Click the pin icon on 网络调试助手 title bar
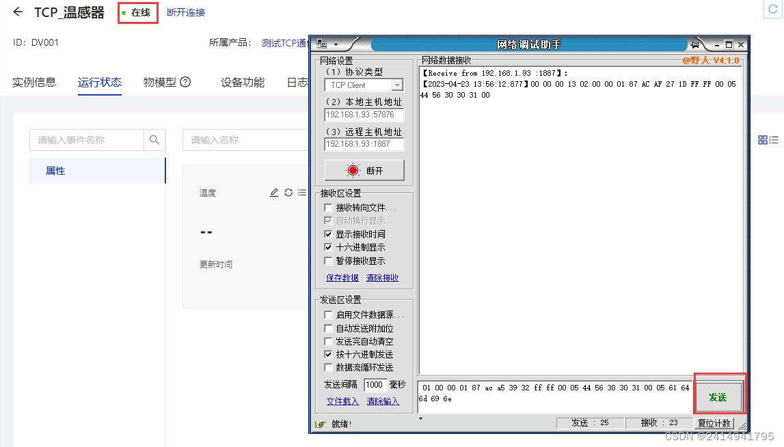 pyautogui.click(x=695, y=44)
